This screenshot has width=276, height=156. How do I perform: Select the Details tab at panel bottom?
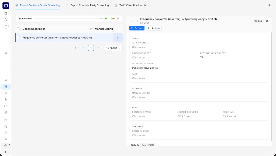click(x=135, y=145)
